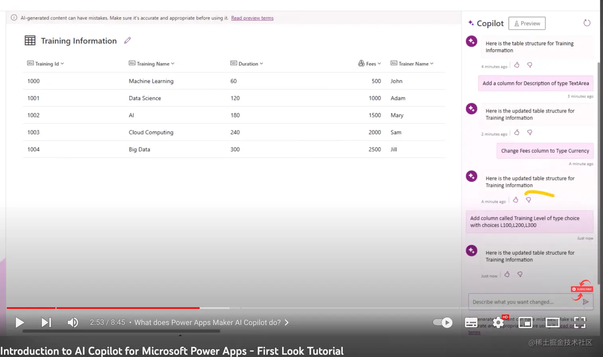This screenshot has width=603, height=357.
Task: Open chapter 'What does Power Apps Maker AI Copilot do?'
Action: [x=212, y=322]
